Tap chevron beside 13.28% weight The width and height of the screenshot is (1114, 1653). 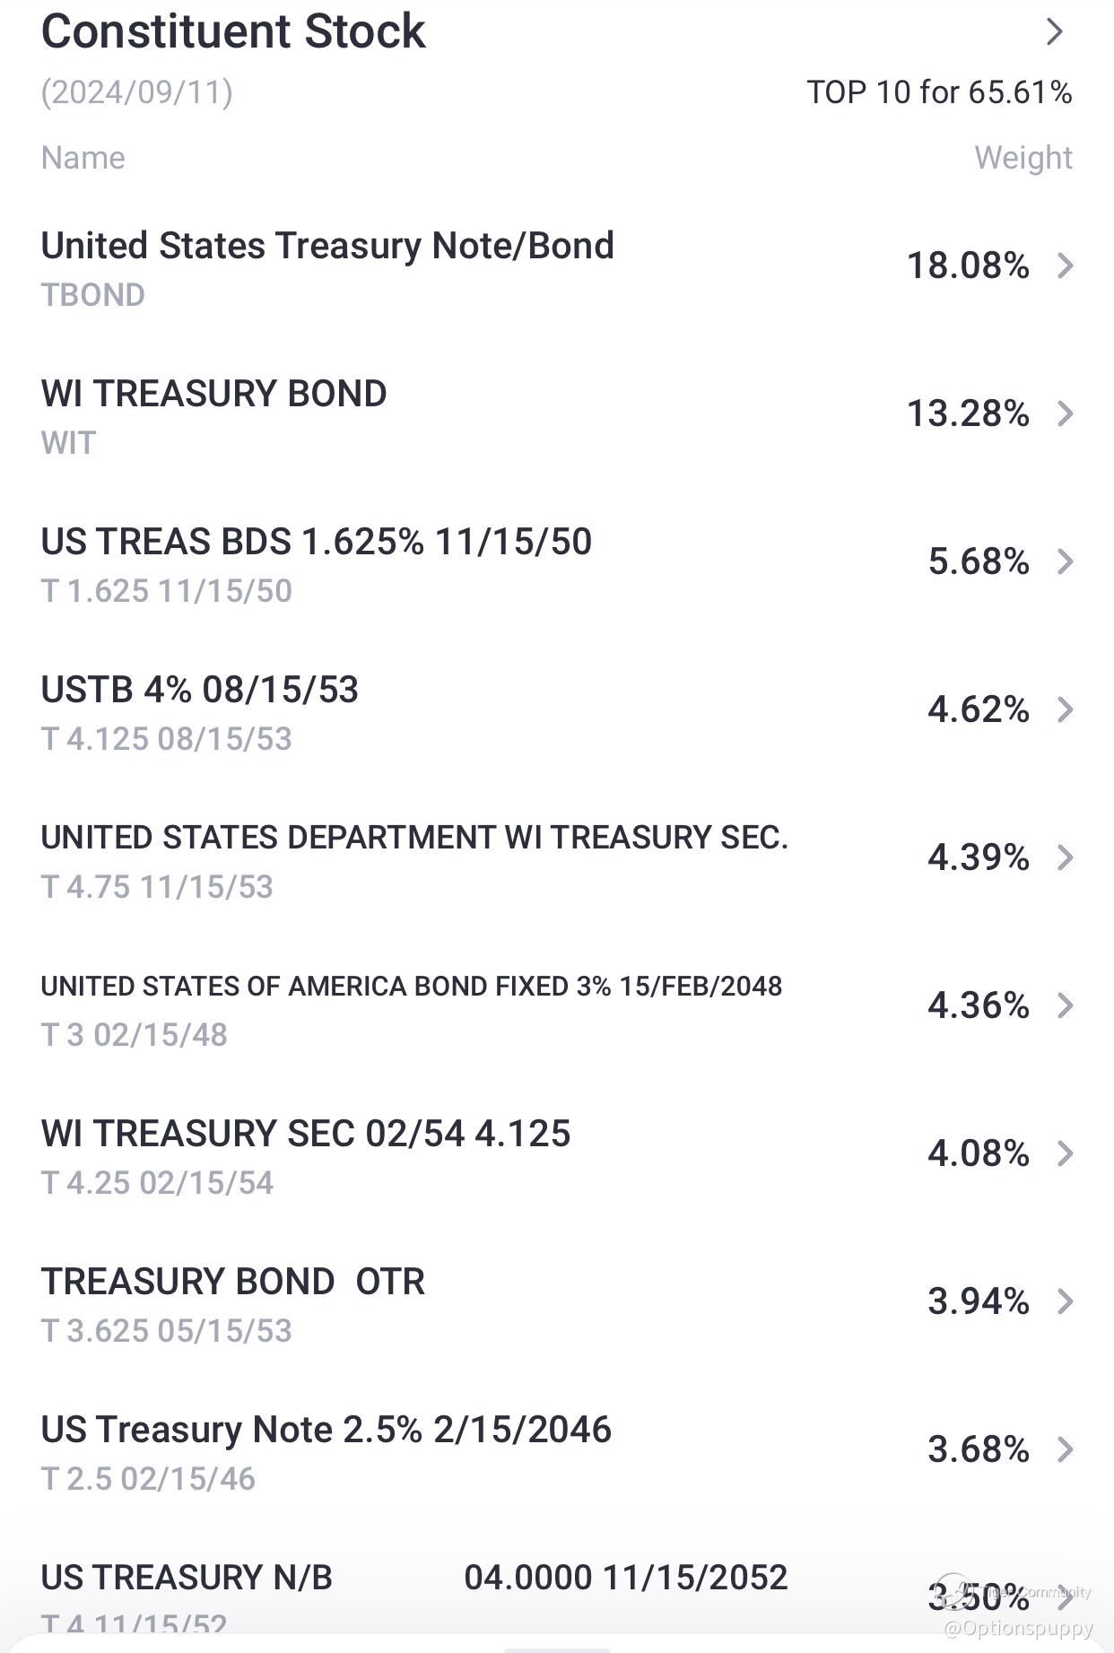pos(1066,414)
